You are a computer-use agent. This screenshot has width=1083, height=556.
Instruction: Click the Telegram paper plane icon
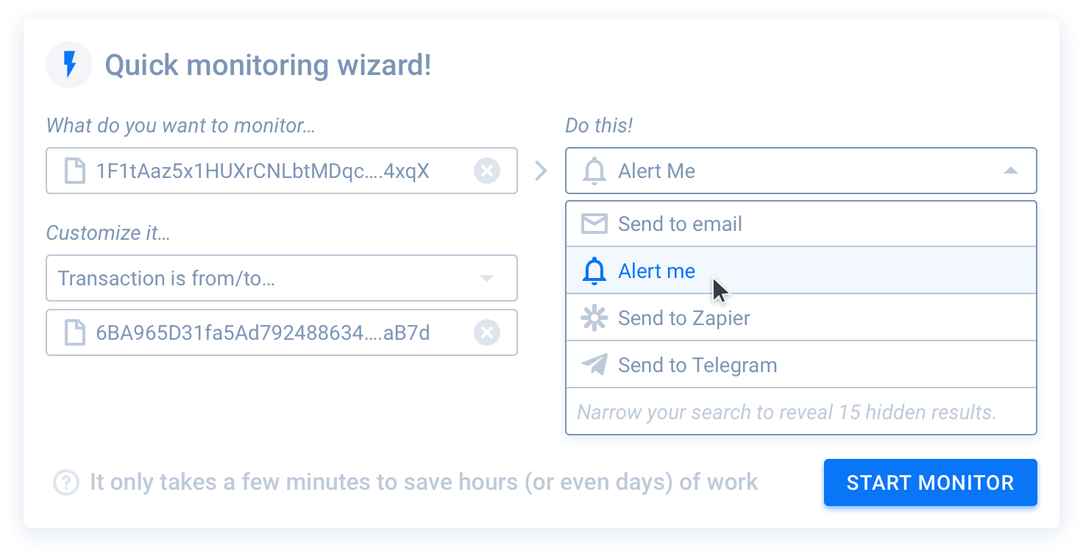(594, 365)
